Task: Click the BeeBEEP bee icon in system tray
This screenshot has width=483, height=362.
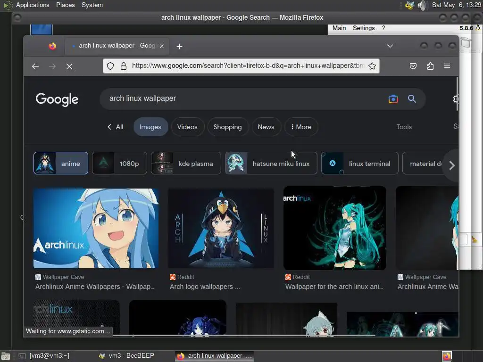Action: [409, 5]
